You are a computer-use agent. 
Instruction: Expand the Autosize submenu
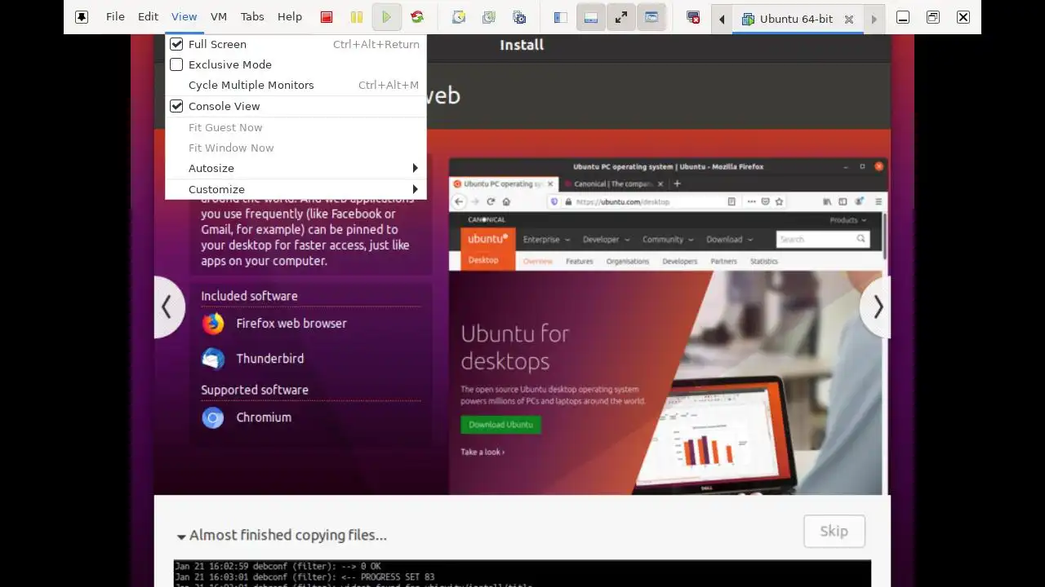tap(296, 168)
